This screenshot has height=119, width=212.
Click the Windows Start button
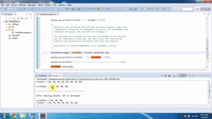tap(4, 116)
